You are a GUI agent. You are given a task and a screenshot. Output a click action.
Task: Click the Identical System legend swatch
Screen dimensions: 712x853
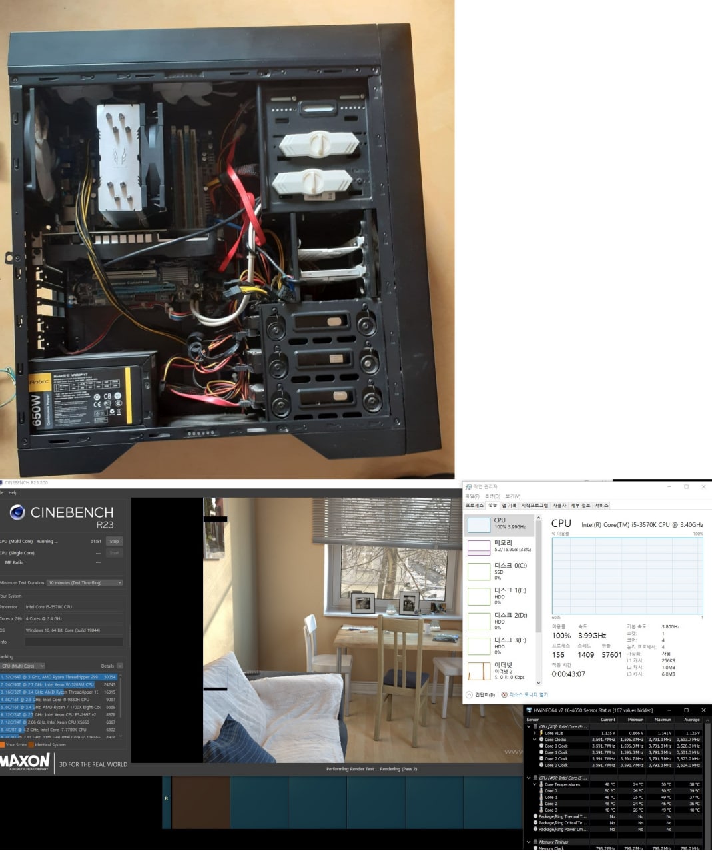point(31,744)
